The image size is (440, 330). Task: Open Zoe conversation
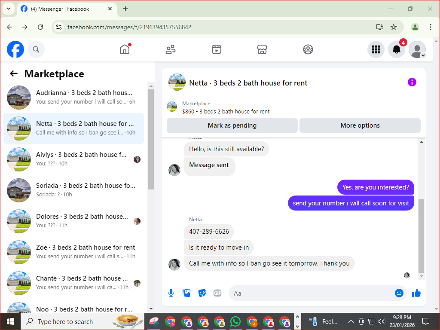(x=74, y=252)
